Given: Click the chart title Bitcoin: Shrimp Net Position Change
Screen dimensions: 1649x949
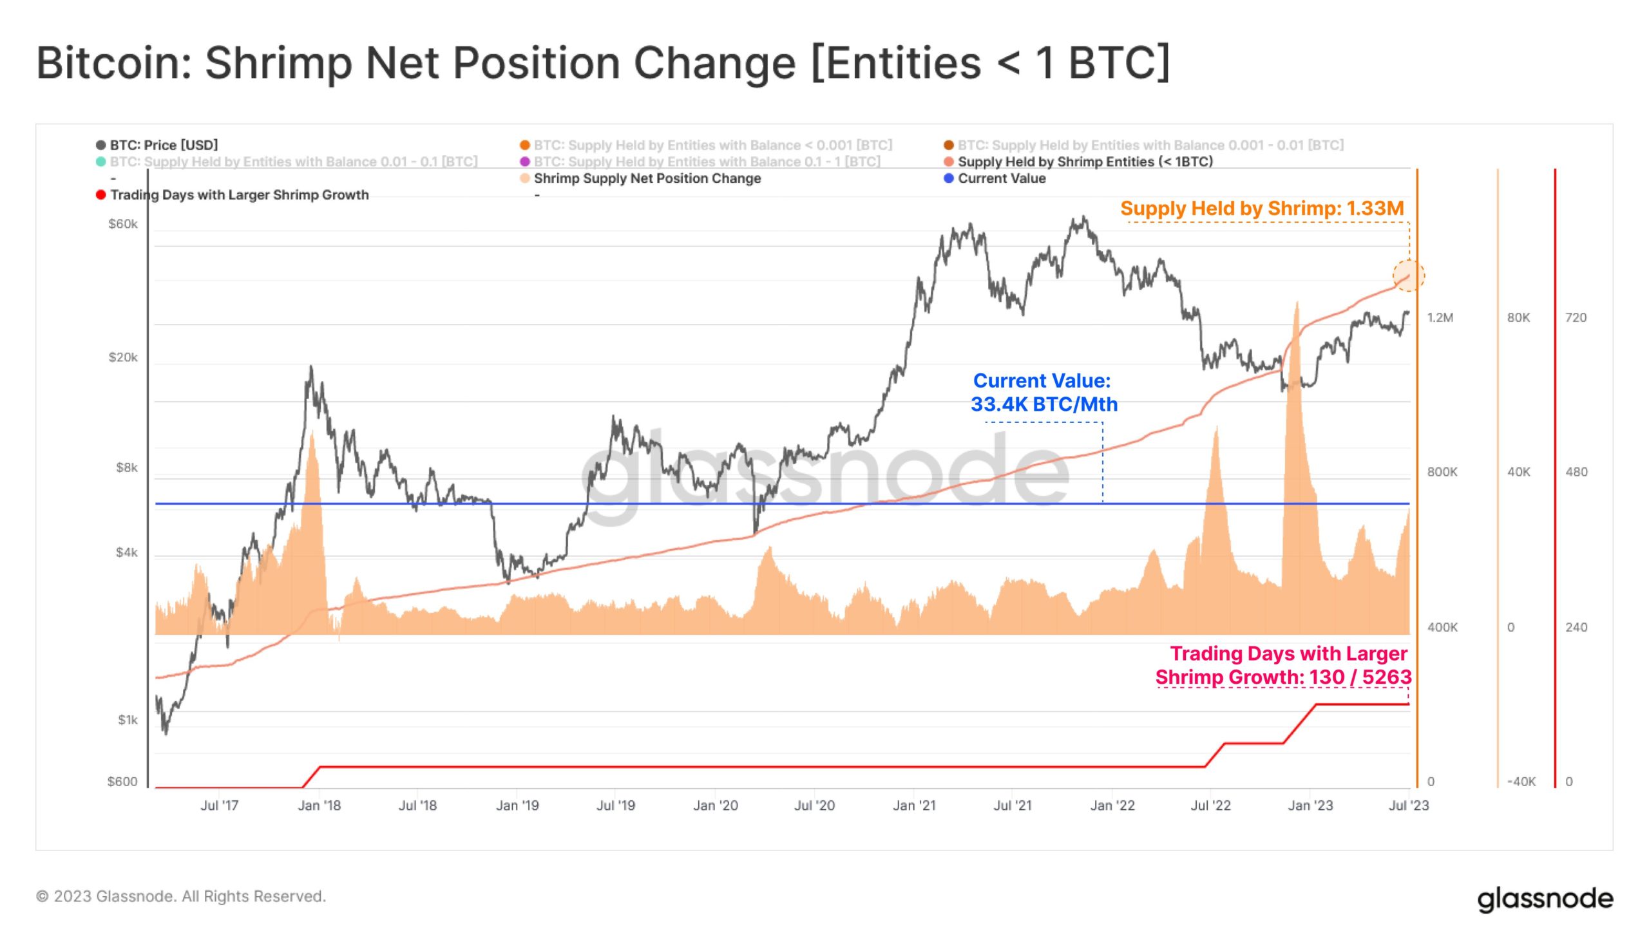Looking at the screenshot, I should pyautogui.click(x=602, y=63).
